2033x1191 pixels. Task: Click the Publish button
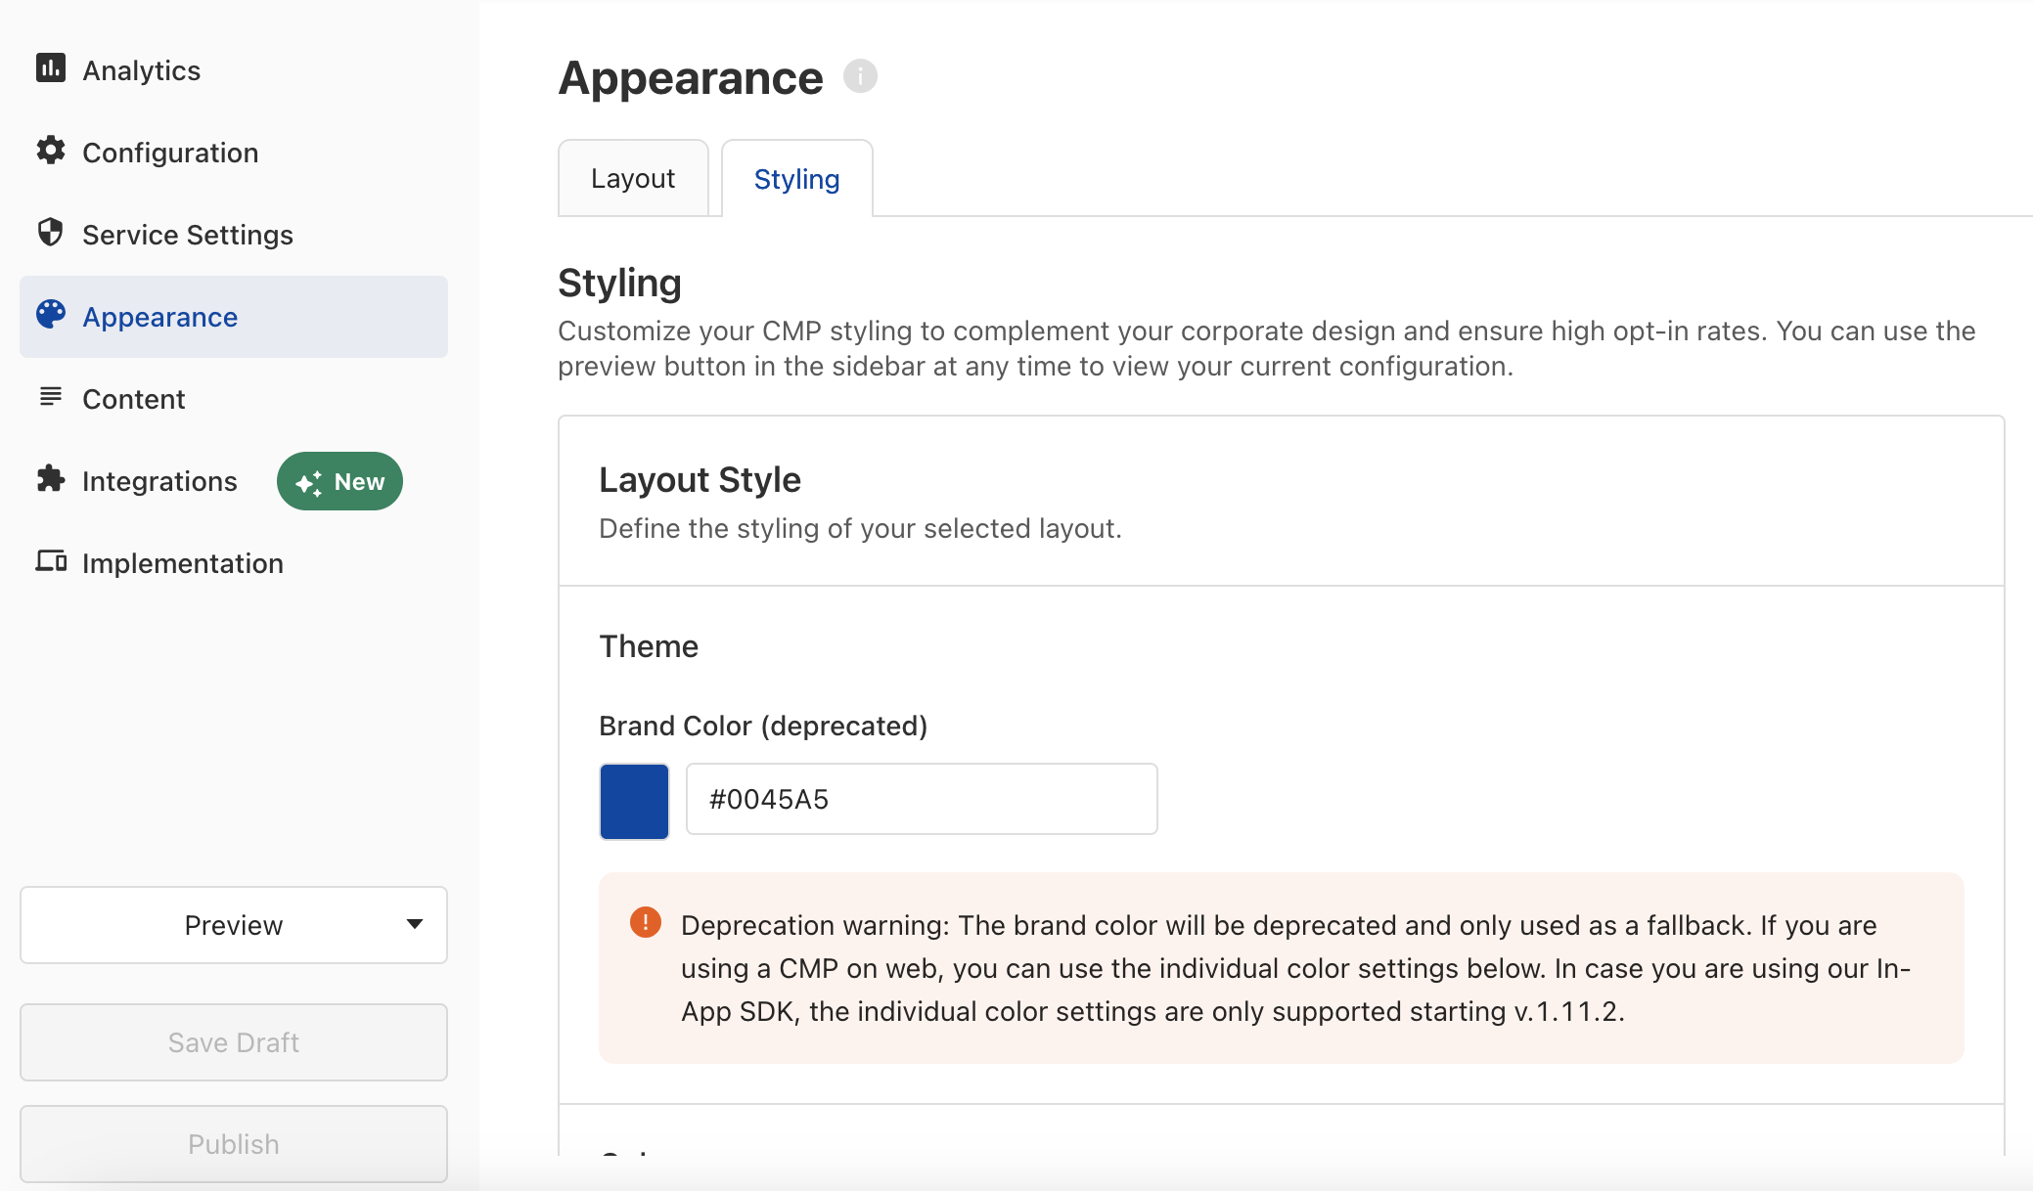coord(233,1143)
